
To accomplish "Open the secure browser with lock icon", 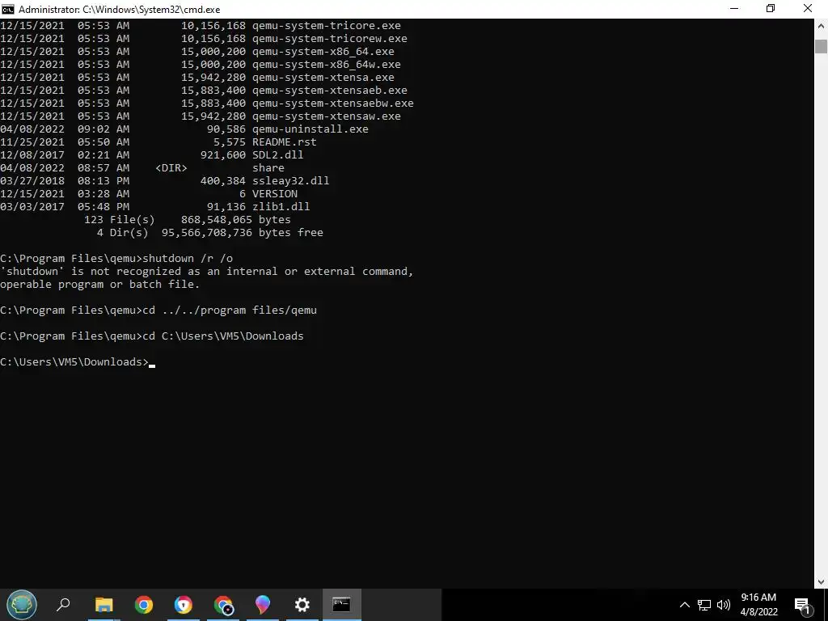I will (x=184, y=605).
